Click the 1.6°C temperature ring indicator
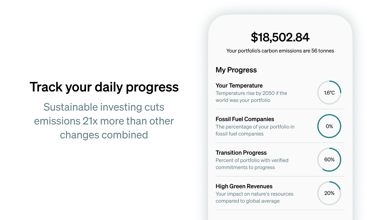Image resolution: width=367 pixels, height=220 pixels. [329, 93]
